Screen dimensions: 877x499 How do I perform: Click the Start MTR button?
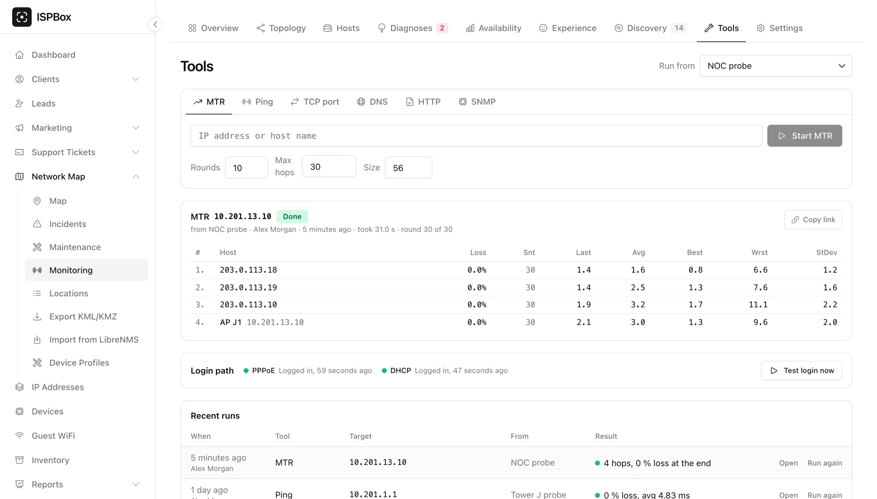[x=804, y=136]
